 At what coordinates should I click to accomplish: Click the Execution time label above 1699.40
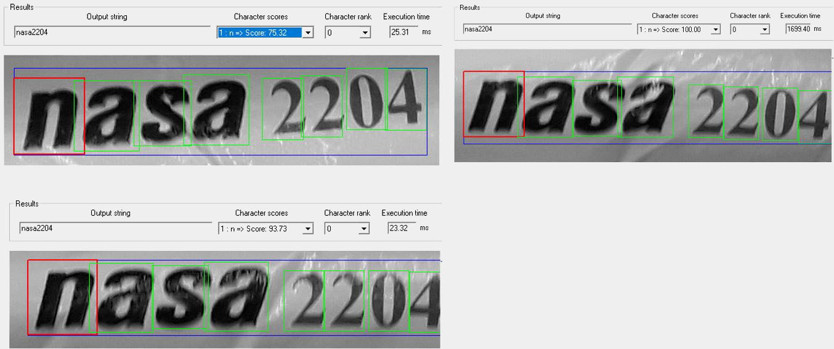point(800,15)
